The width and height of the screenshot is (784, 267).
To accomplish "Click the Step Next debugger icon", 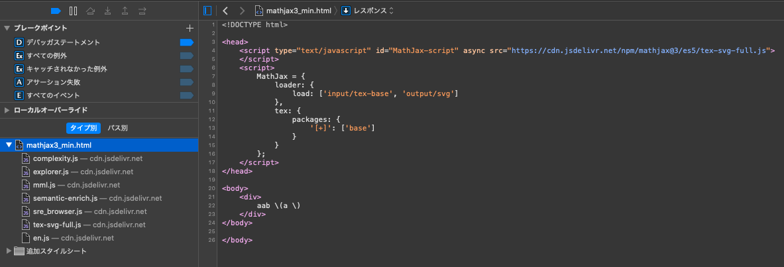I will (x=142, y=11).
